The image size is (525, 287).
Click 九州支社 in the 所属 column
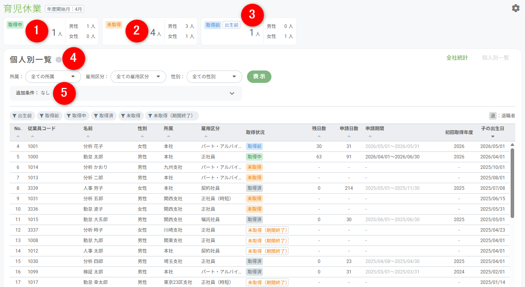point(173,167)
